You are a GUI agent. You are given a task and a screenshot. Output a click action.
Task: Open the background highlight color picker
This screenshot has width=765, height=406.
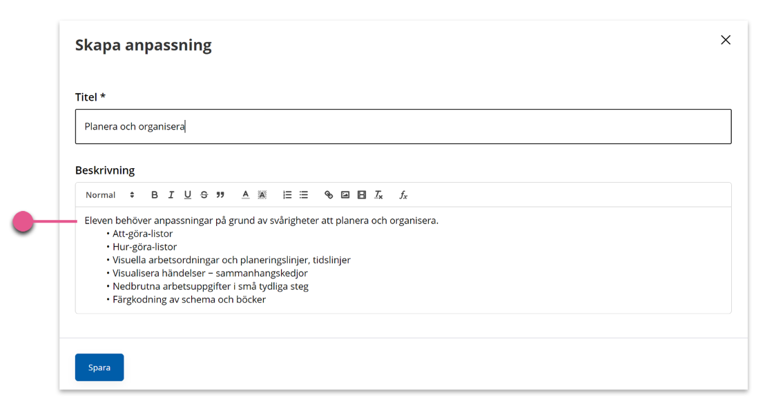point(262,194)
